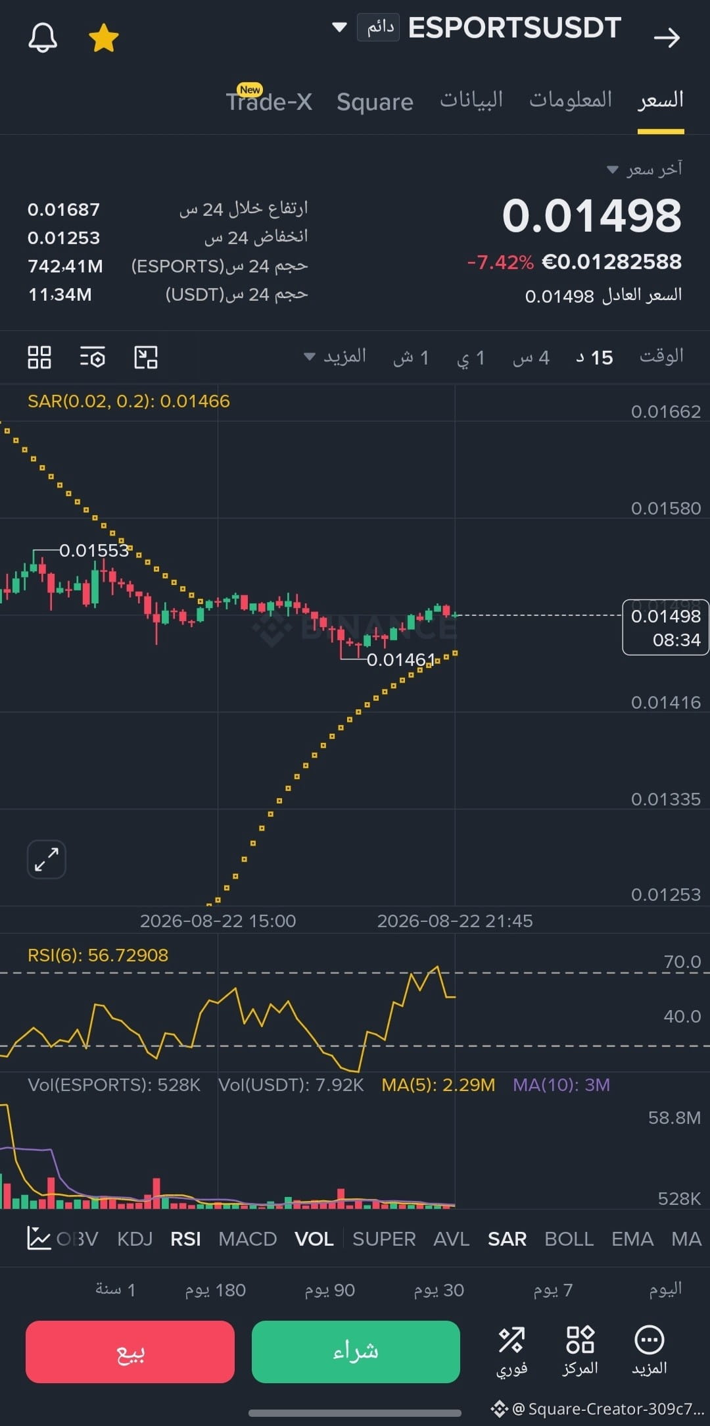Tap the MA(10): 3M volume label
Screen dimensions: 710x1426
coord(561,1085)
